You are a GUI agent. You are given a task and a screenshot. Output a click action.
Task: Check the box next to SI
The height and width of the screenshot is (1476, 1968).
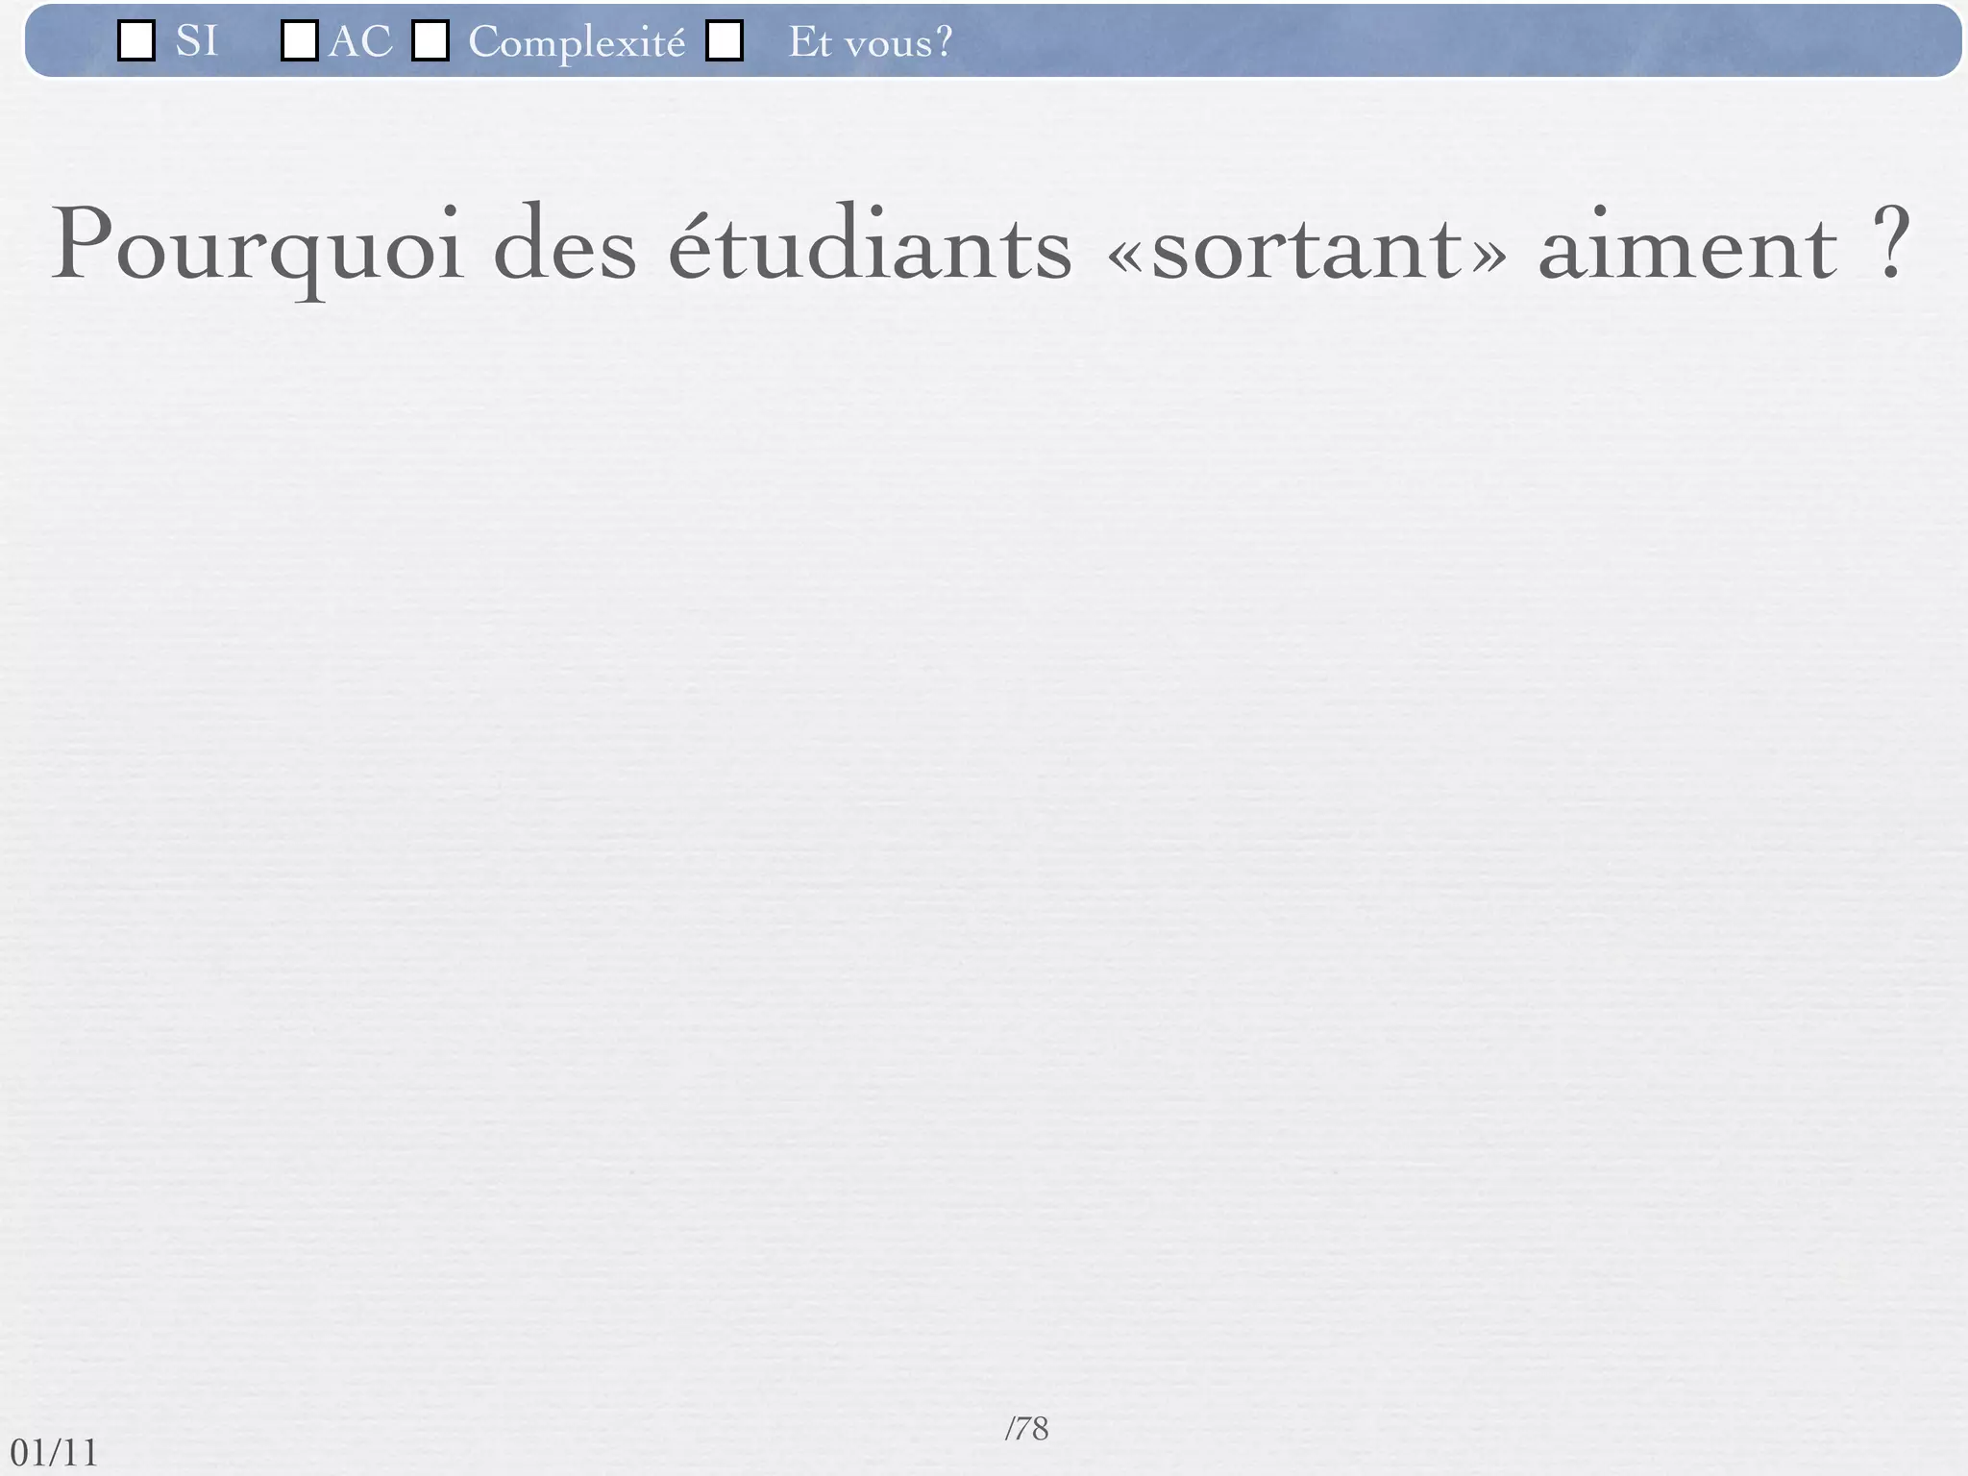(x=136, y=41)
